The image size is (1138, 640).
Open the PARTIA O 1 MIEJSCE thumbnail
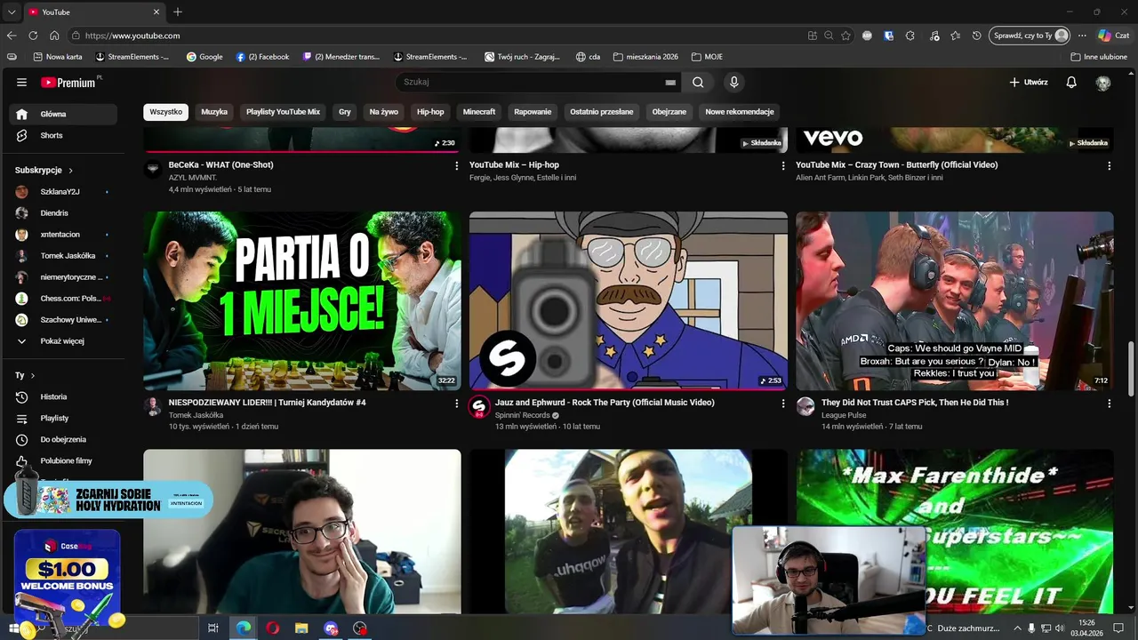click(x=302, y=300)
